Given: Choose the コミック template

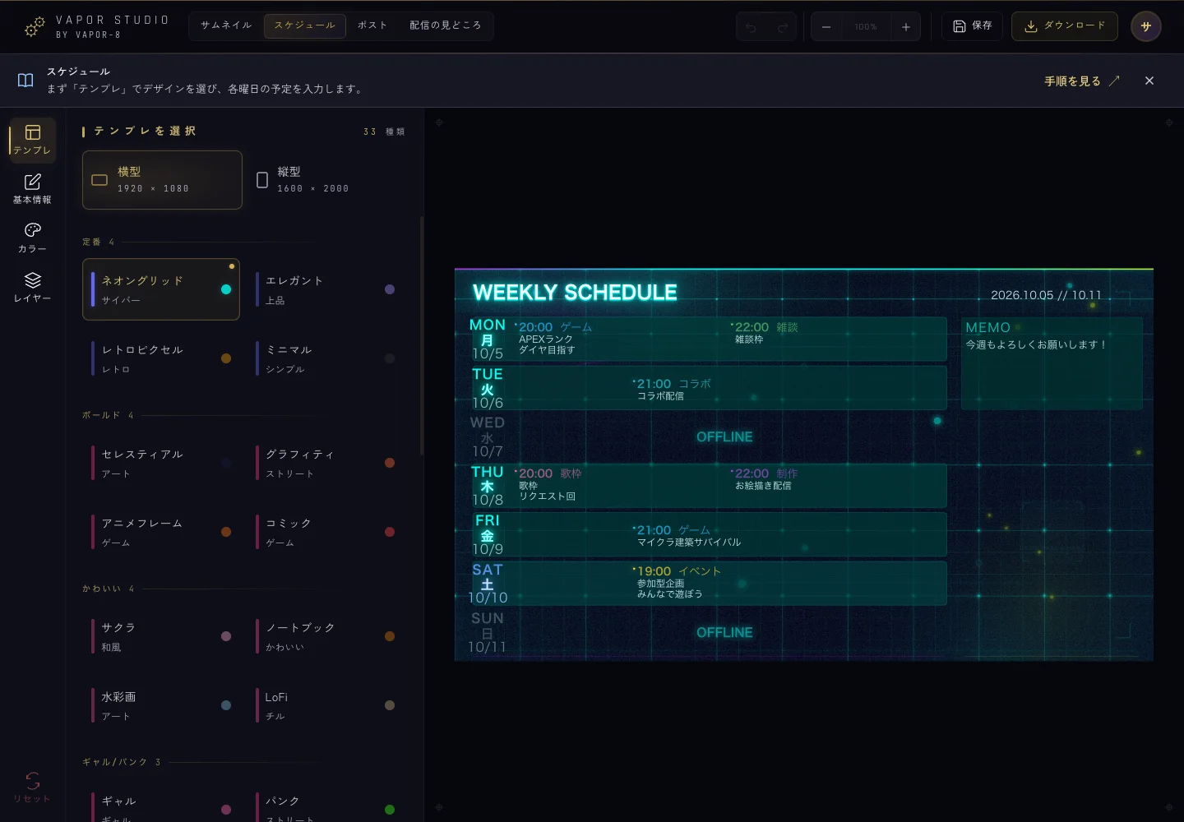Looking at the screenshot, I should [x=326, y=532].
